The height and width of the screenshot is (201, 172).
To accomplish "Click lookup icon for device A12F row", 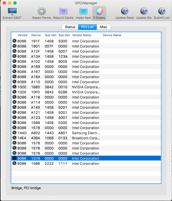I will pyautogui.click(x=14, y=51).
